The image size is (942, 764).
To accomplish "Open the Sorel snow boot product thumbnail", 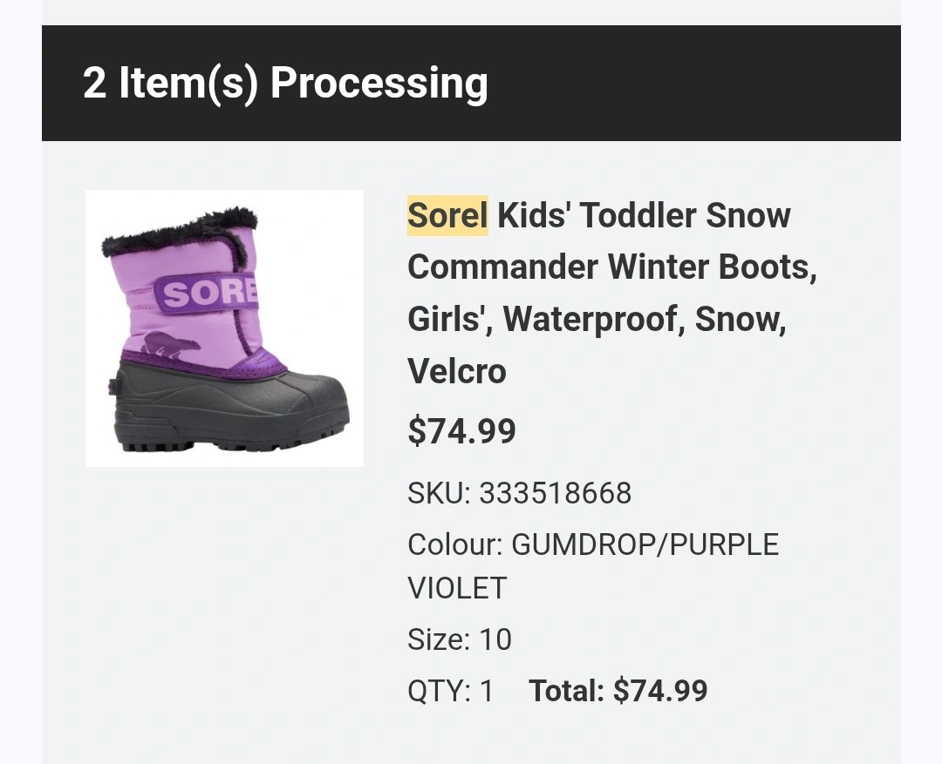I will (224, 328).
